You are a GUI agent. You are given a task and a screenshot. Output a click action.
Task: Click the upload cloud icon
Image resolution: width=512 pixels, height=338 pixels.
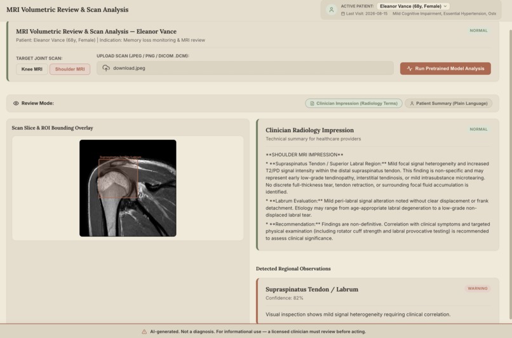tap(106, 68)
